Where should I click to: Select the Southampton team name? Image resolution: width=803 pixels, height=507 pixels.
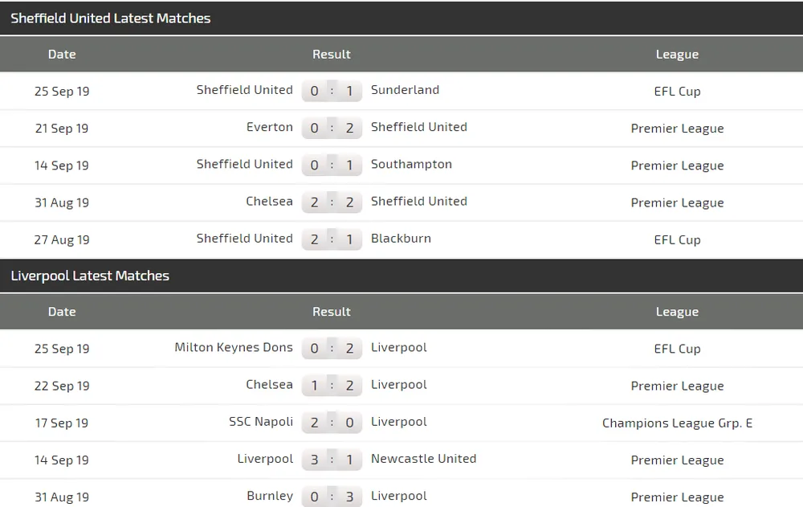coord(411,164)
